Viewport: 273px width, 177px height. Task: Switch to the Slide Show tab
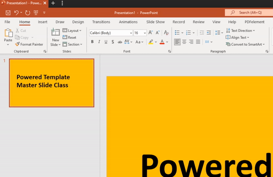coord(156,22)
